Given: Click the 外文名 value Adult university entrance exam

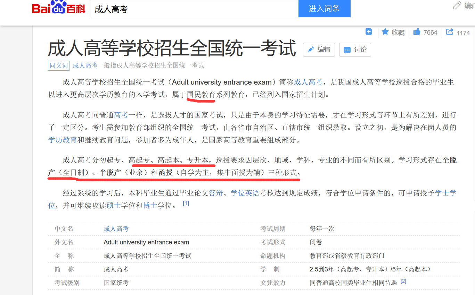Looking at the screenshot, I should coord(146,242).
